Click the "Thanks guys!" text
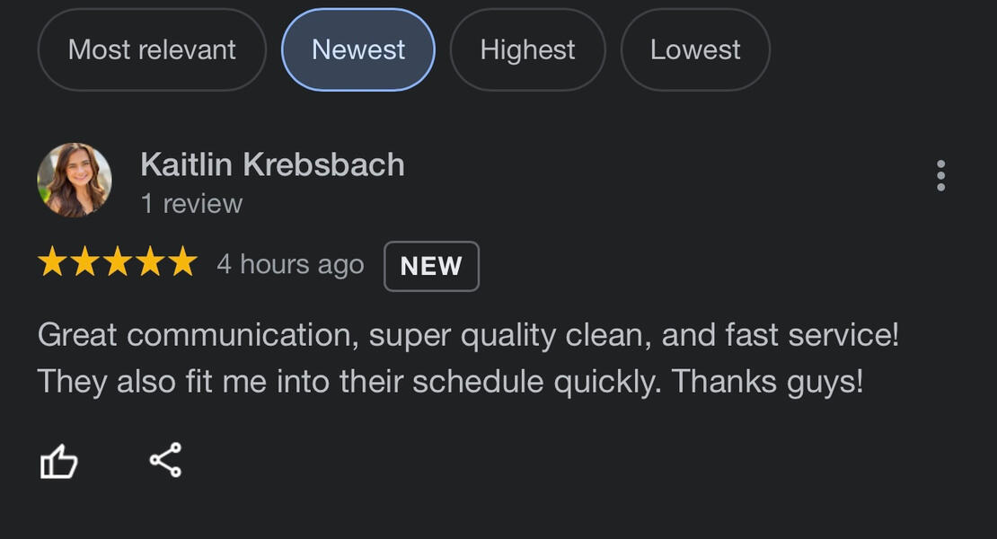This screenshot has width=997, height=539. (x=768, y=382)
